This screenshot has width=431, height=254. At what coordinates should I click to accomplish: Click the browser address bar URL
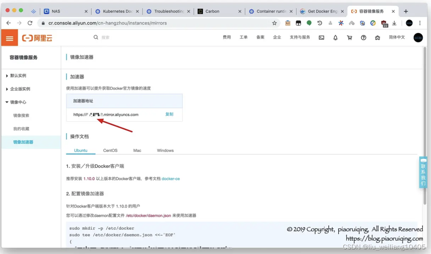[x=108, y=23]
